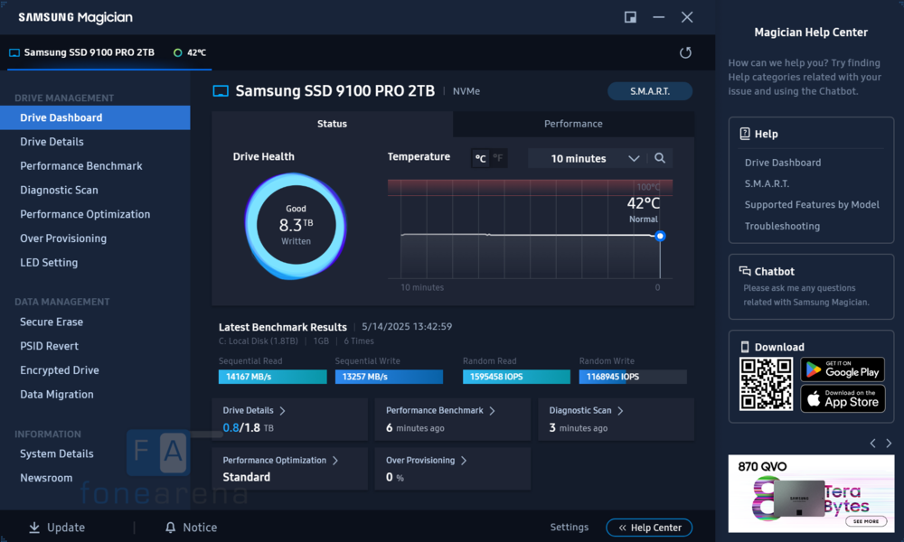Click the Update download icon
This screenshot has height=542, width=904.
(34, 528)
